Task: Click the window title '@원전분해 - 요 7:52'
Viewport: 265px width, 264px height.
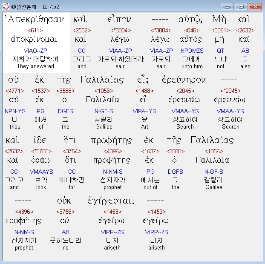Action: 35,7
